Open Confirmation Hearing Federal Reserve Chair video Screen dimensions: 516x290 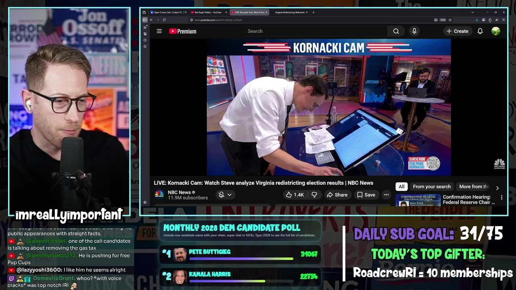coord(469,200)
